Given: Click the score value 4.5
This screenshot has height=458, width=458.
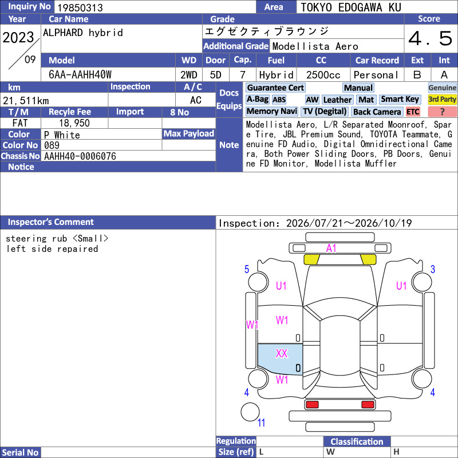Looking at the screenshot, I should click(x=431, y=38).
